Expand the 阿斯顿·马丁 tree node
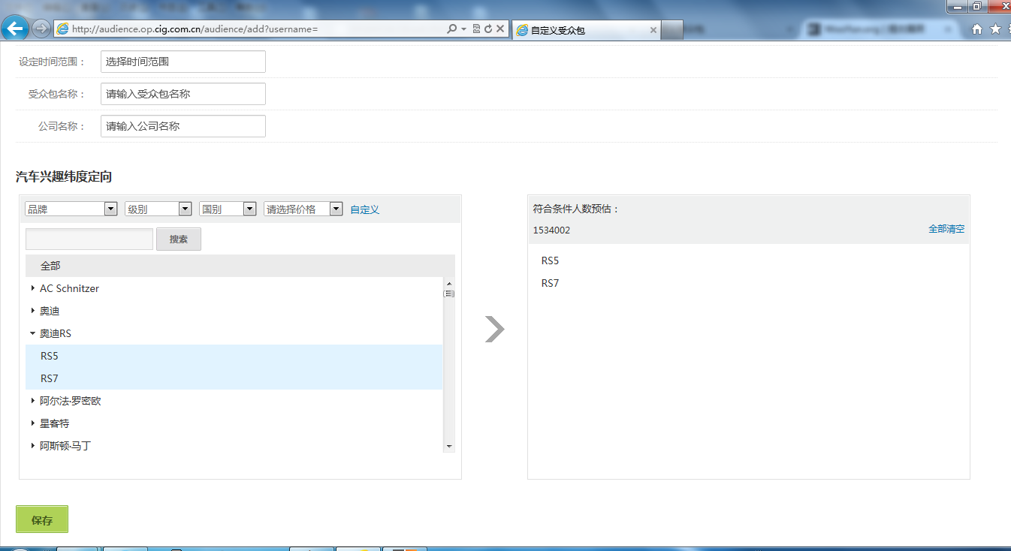Viewport: 1011px width, 551px height. pyautogui.click(x=33, y=446)
